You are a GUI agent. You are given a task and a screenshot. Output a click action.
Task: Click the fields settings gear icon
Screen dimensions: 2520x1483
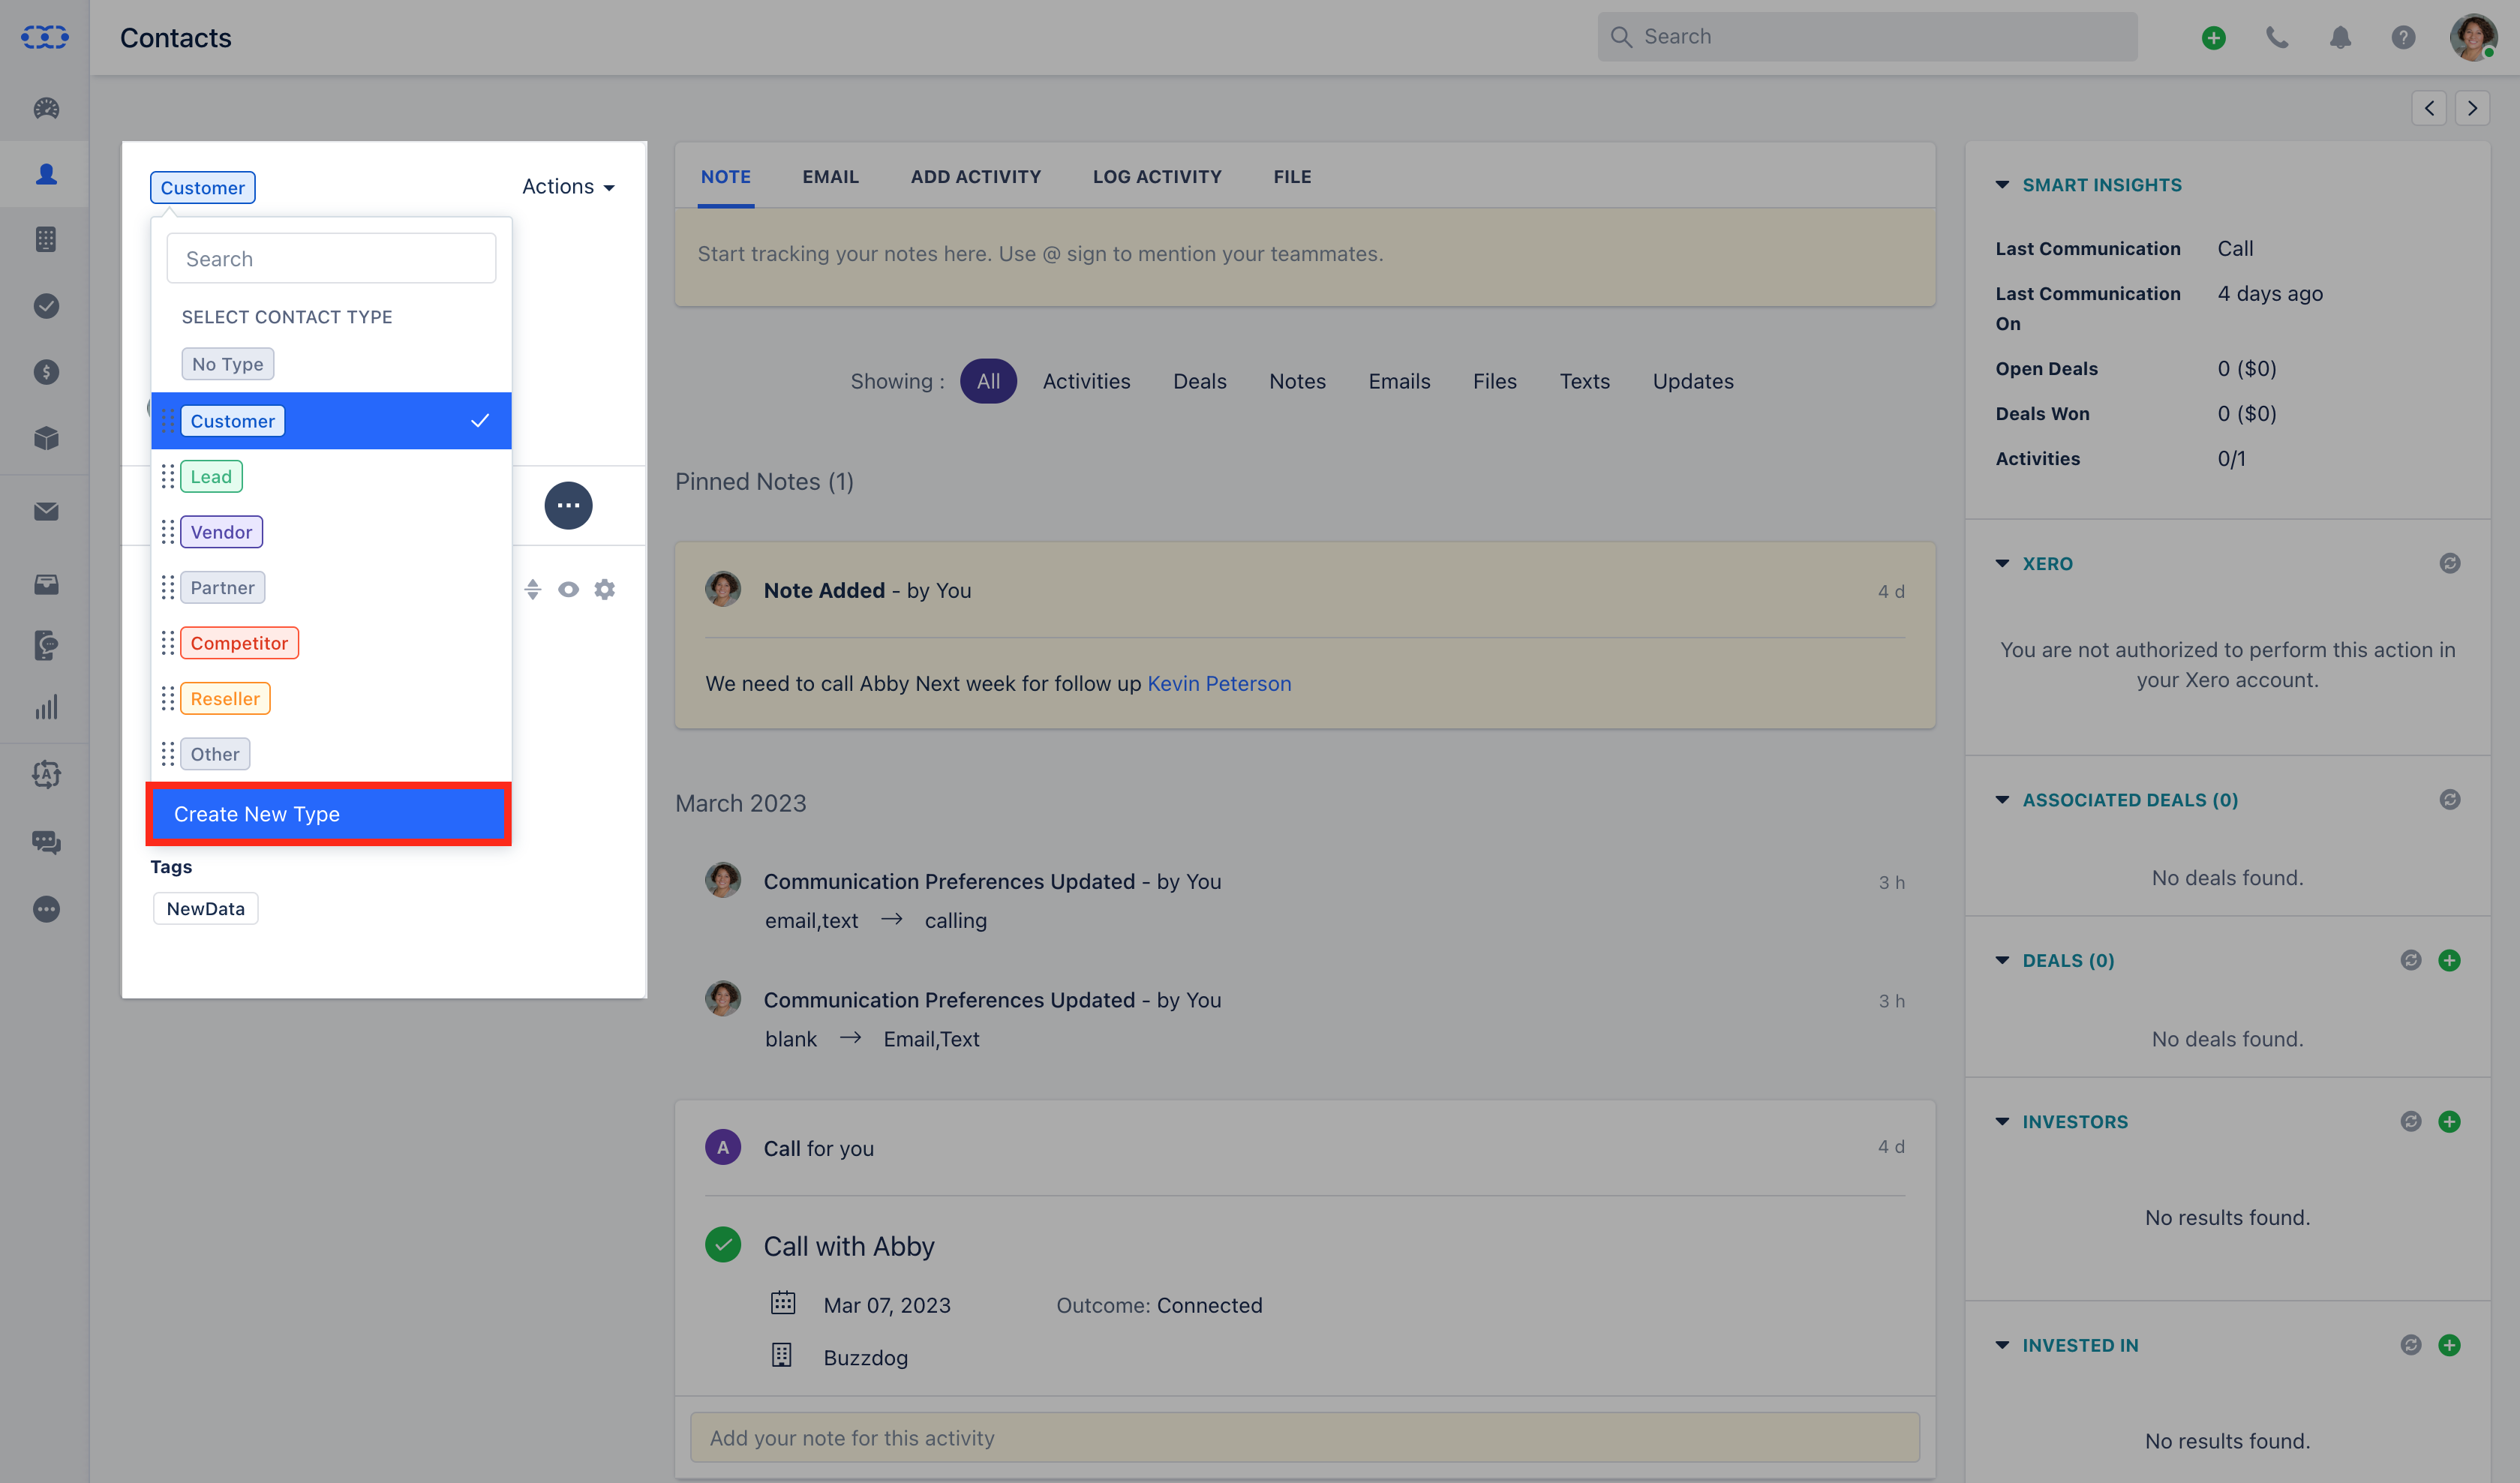point(604,590)
